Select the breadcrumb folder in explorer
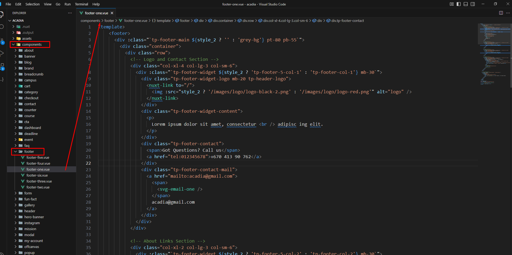 tap(34, 74)
